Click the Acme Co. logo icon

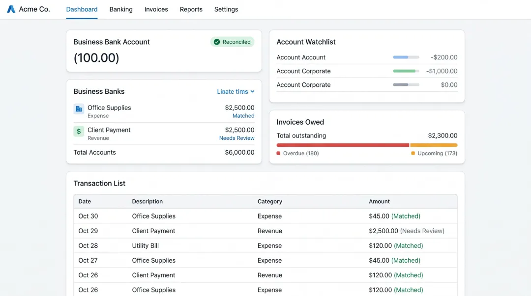[11, 9]
